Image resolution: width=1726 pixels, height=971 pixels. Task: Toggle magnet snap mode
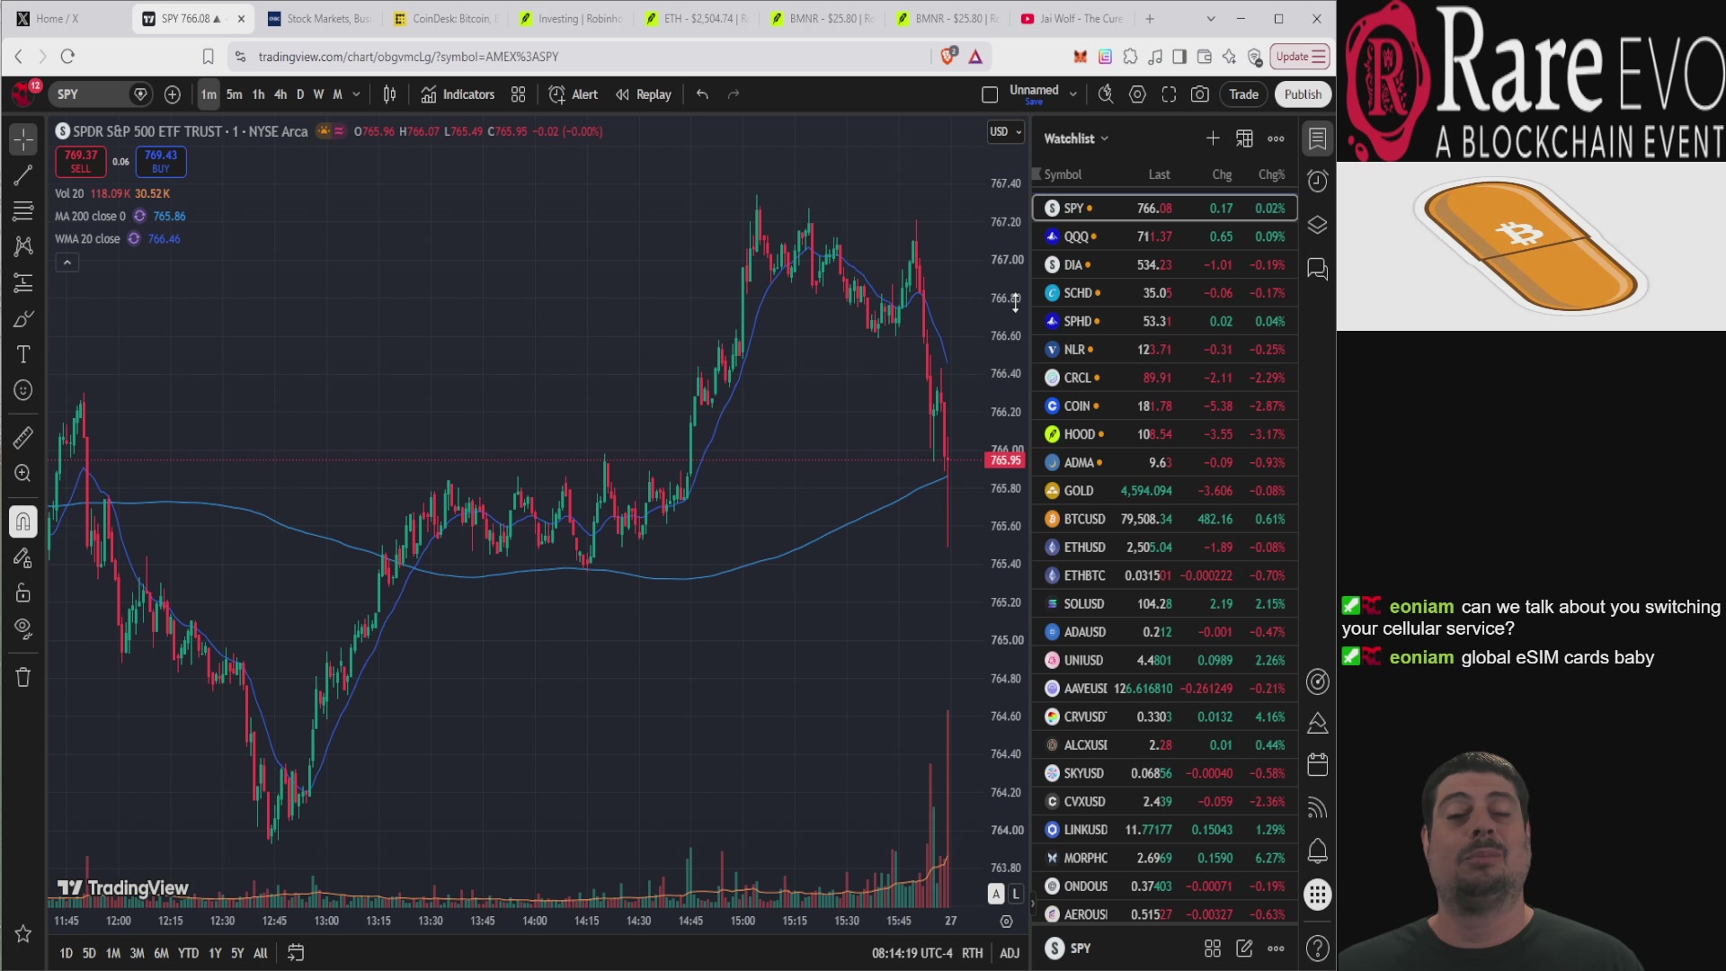pyautogui.click(x=23, y=521)
